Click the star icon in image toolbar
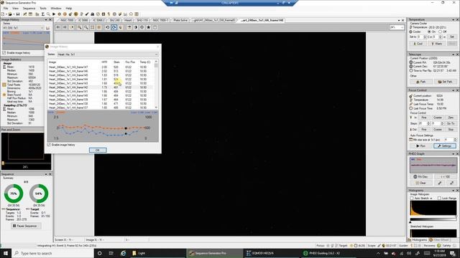Viewport: 460px width, 258px height. [x=149, y=27]
